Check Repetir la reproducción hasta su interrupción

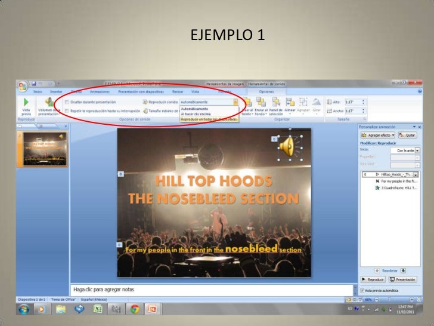pyautogui.click(x=67, y=111)
